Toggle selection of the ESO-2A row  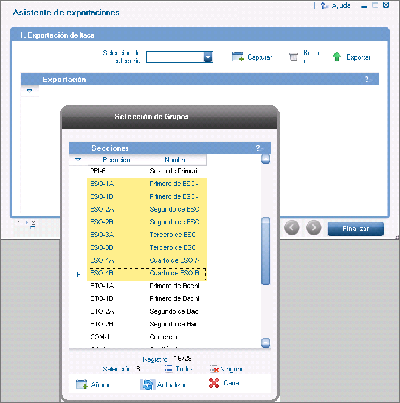pyautogui.click(x=146, y=209)
